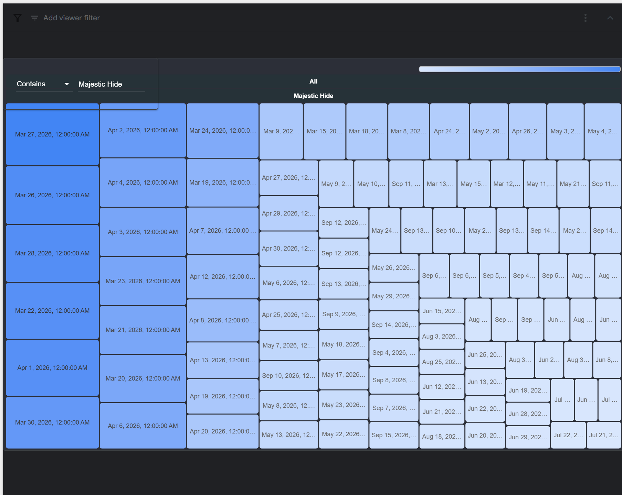
Task: Select the Apr 8, 2026 tile
Action: click(223, 320)
